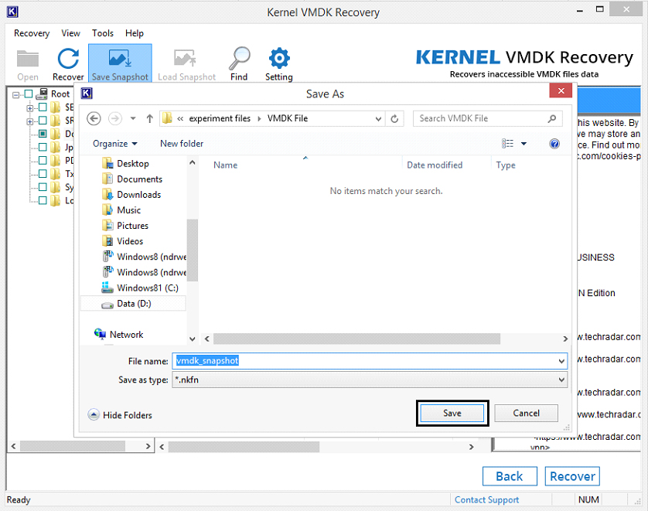Select Windows81 (C:) drive
The image size is (648, 511).
140,288
